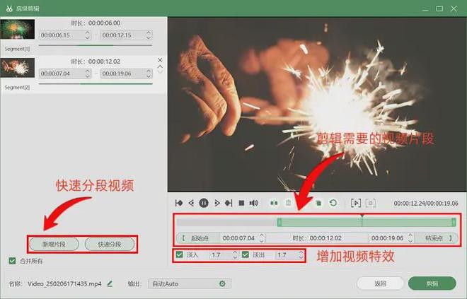Click the split segment icon
This screenshot has width=467, height=299.
[x=274, y=203]
